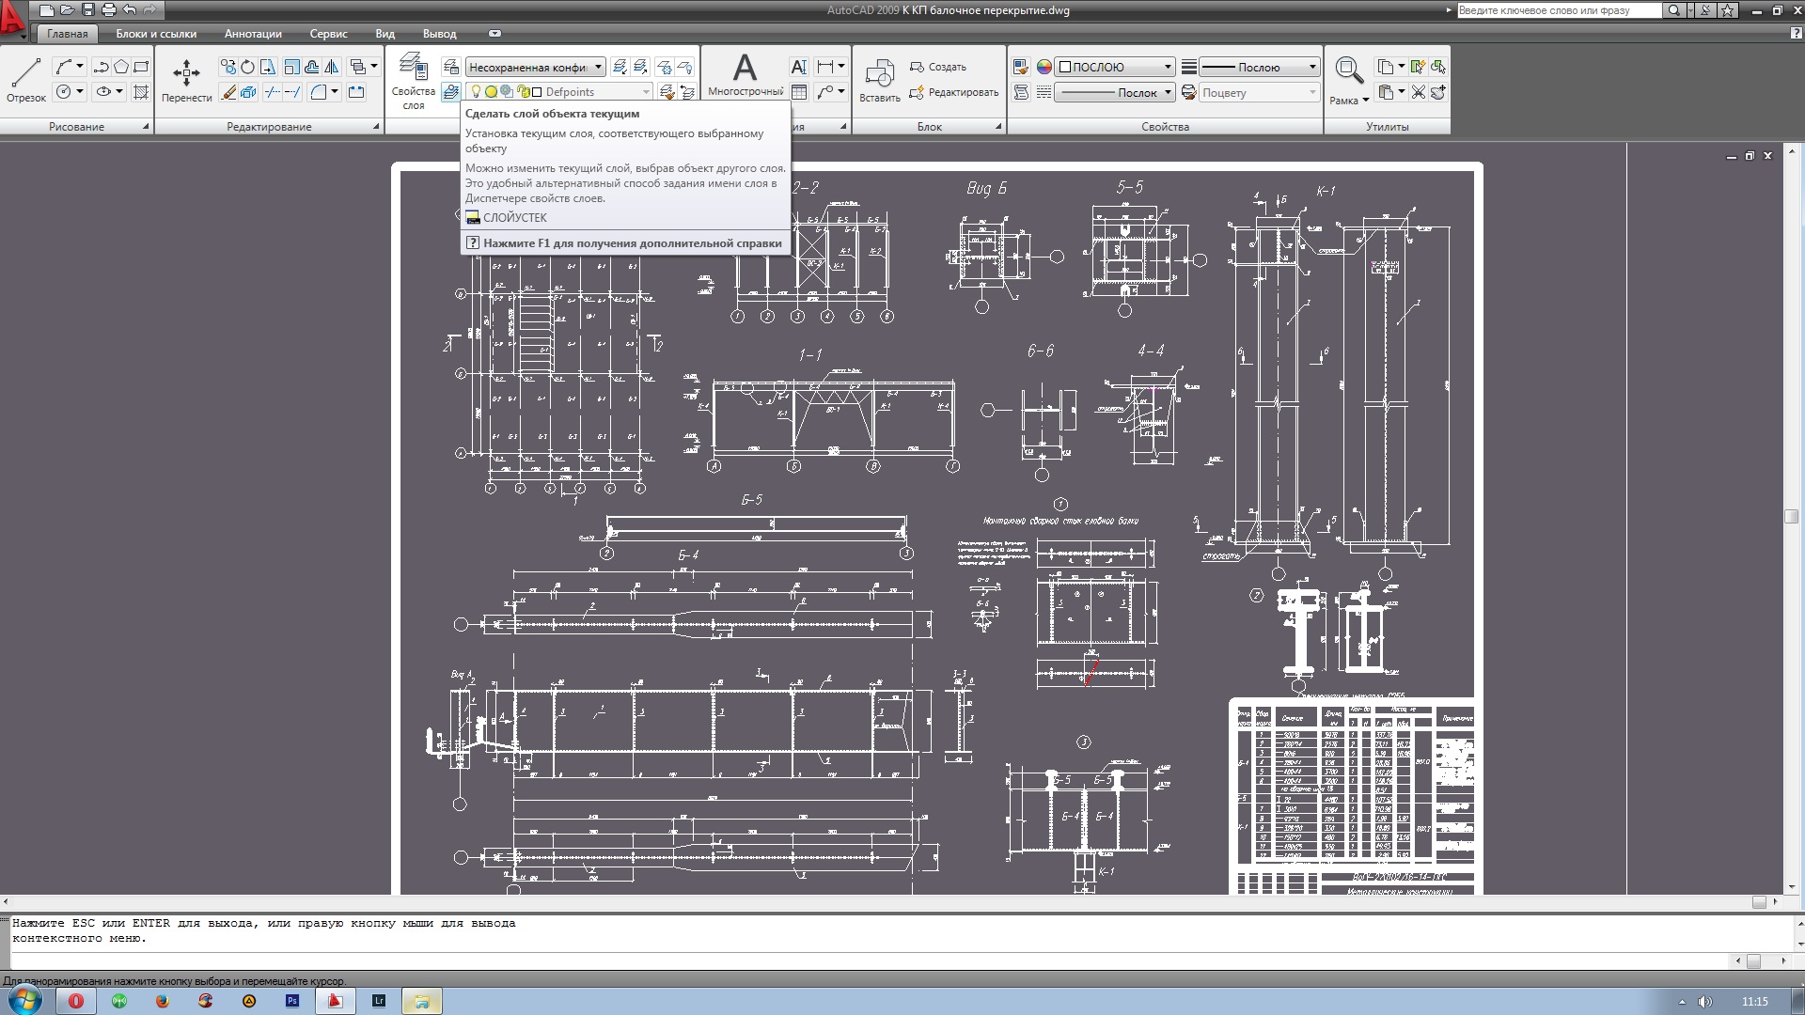This screenshot has width=1805, height=1015.
Task: Click the single-line text icon
Action: [798, 67]
